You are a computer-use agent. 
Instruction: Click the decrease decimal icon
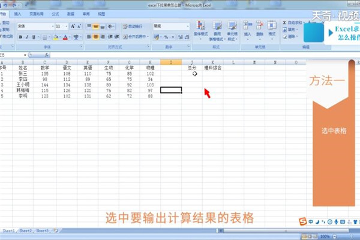(x=187, y=37)
